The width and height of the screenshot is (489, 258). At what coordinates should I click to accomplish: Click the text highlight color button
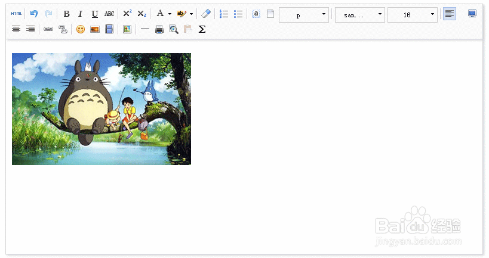click(x=182, y=14)
